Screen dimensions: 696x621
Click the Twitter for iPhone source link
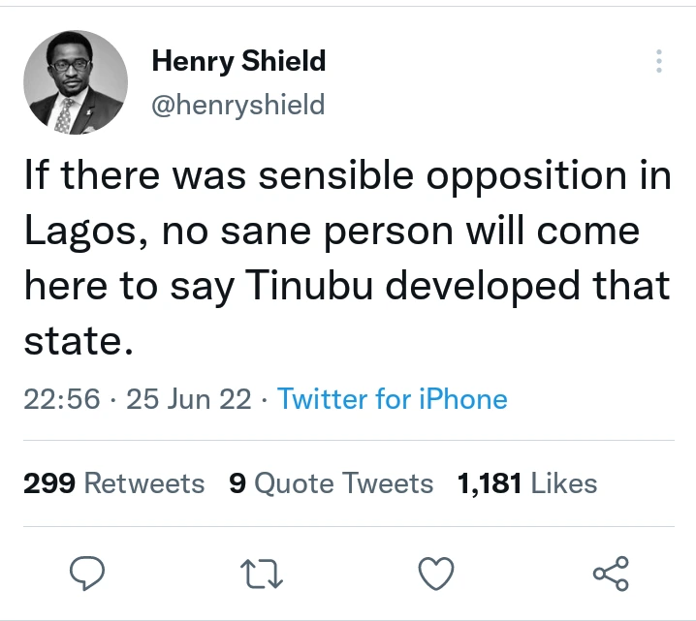pyautogui.click(x=393, y=399)
